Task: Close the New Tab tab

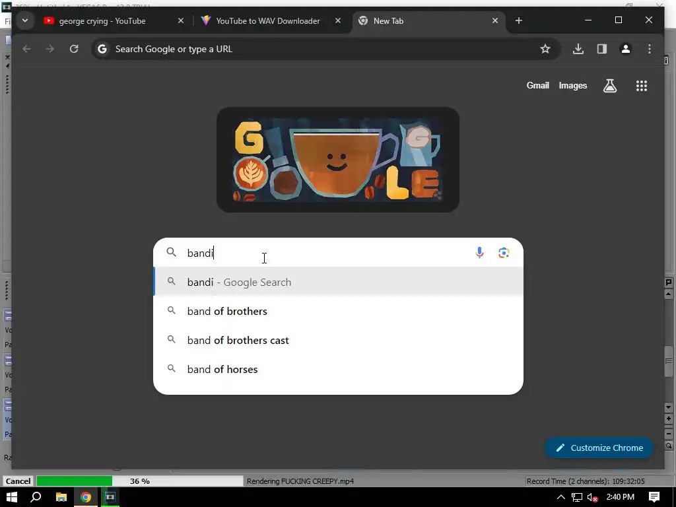Action: click(495, 20)
